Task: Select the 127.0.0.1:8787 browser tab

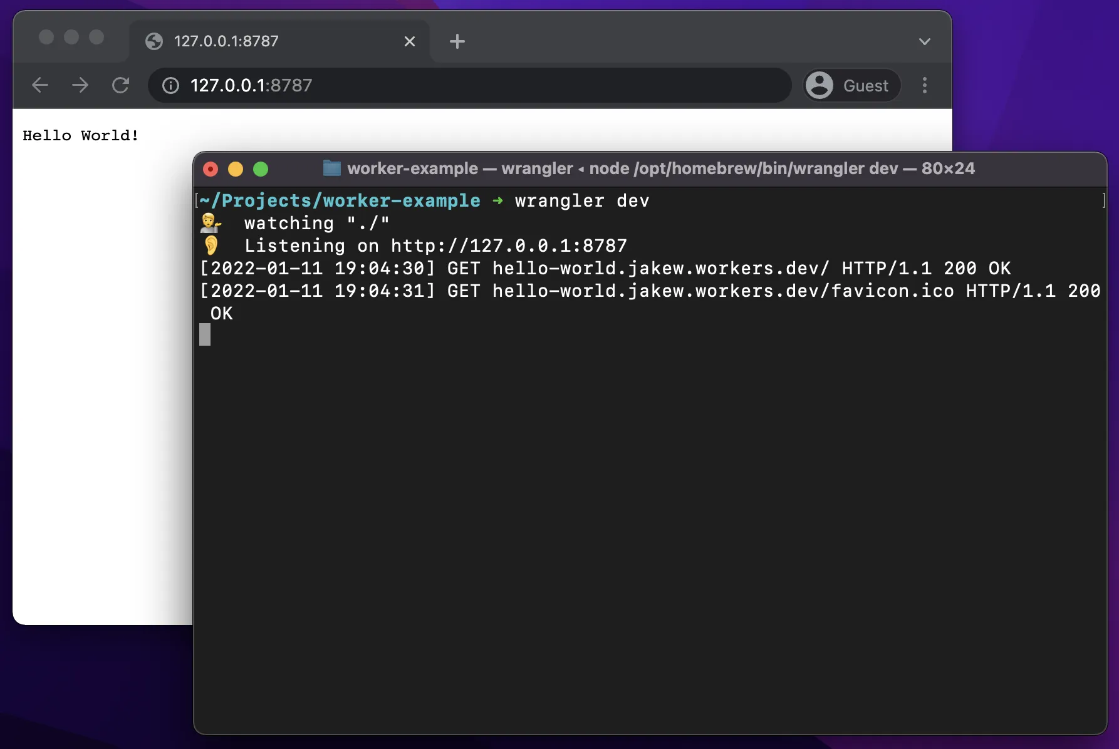Action: tap(279, 41)
